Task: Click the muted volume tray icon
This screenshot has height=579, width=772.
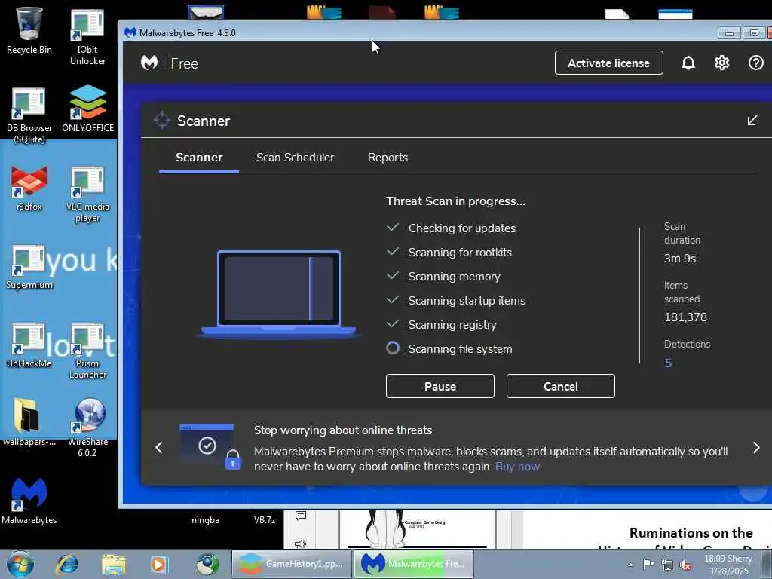Action: (x=685, y=565)
